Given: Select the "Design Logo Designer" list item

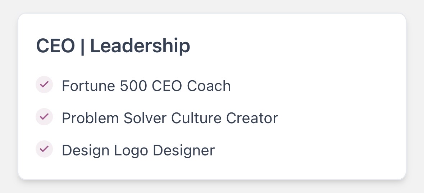Looking at the screenshot, I should pyautogui.click(x=138, y=150).
